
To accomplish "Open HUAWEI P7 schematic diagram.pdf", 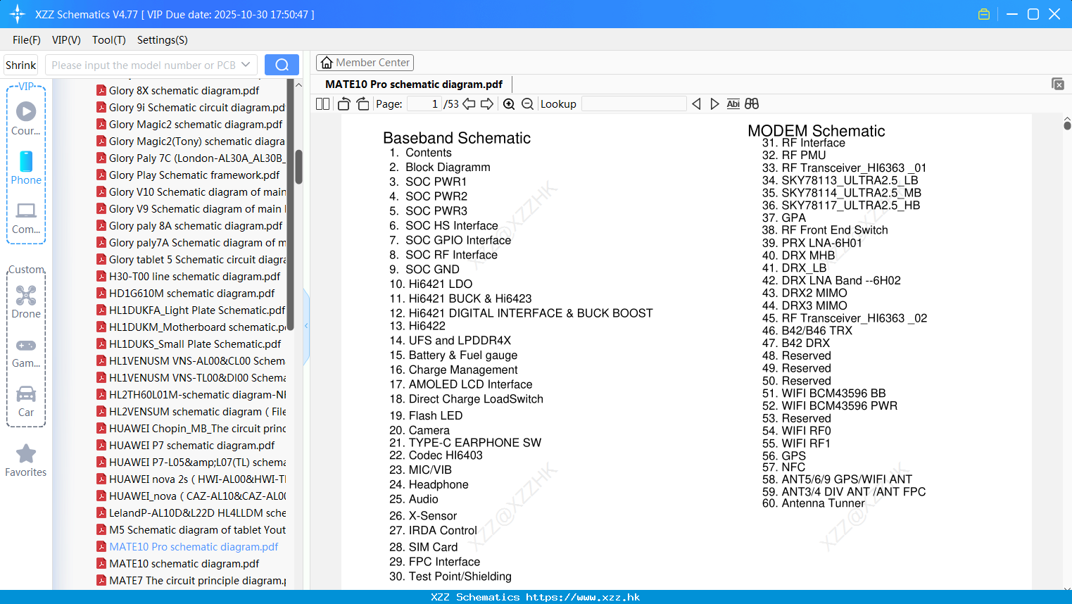I will pos(192,445).
